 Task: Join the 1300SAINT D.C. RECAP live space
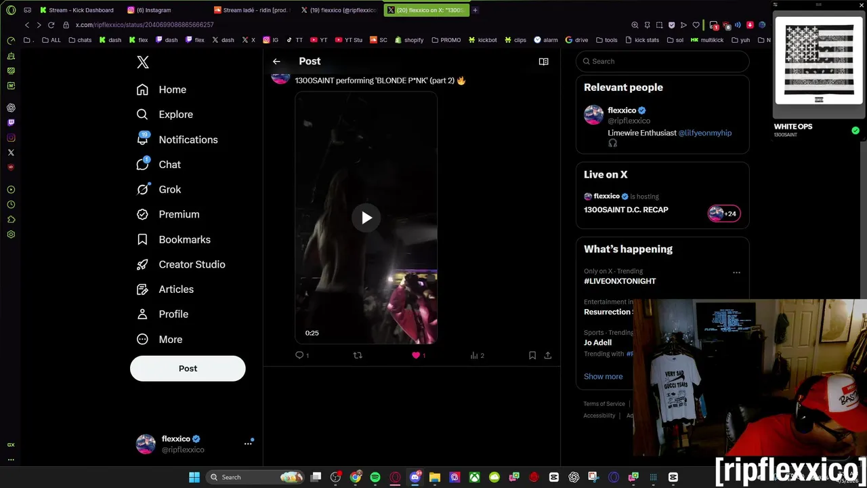(x=626, y=210)
